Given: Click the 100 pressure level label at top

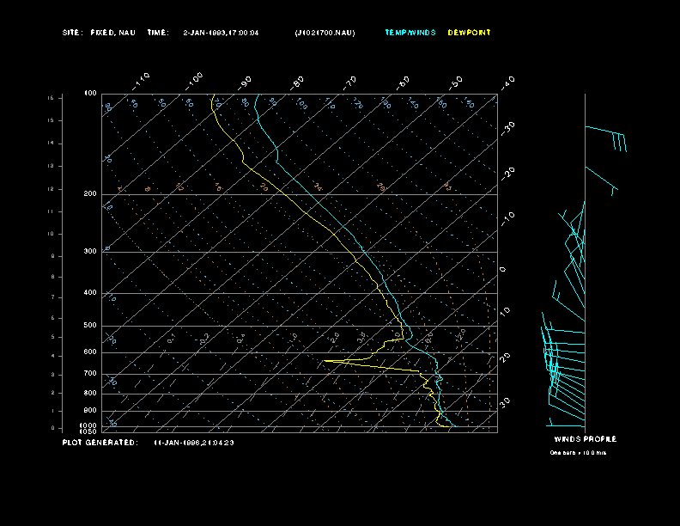Looking at the screenshot, I should [x=90, y=94].
